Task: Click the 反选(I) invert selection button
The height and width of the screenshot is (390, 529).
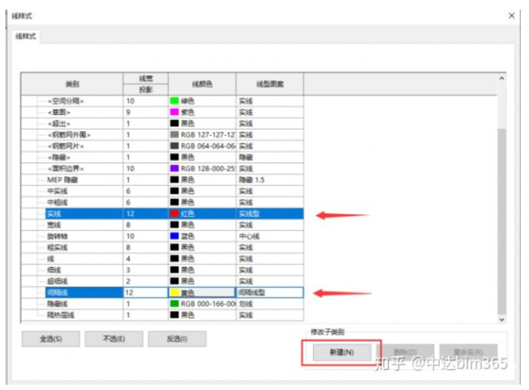Action: click(x=176, y=339)
